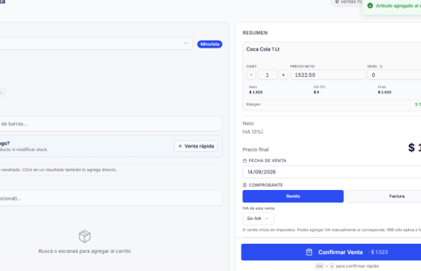Increase Coca Cola quantity with plus button

[283, 75]
